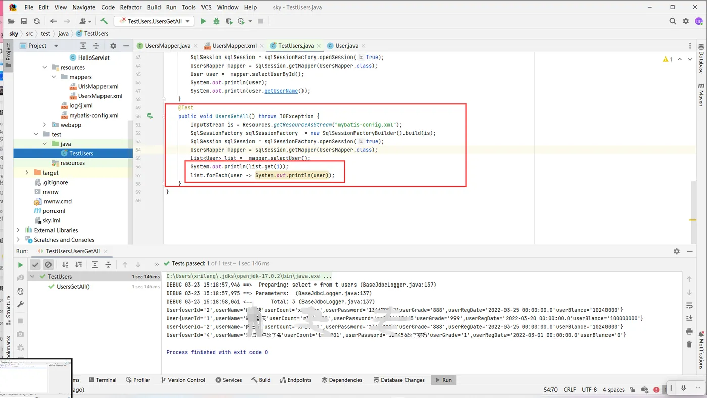The height and width of the screenshot is (398, 707).
Task: Clear console with trash icon
Action: point(689,345)
